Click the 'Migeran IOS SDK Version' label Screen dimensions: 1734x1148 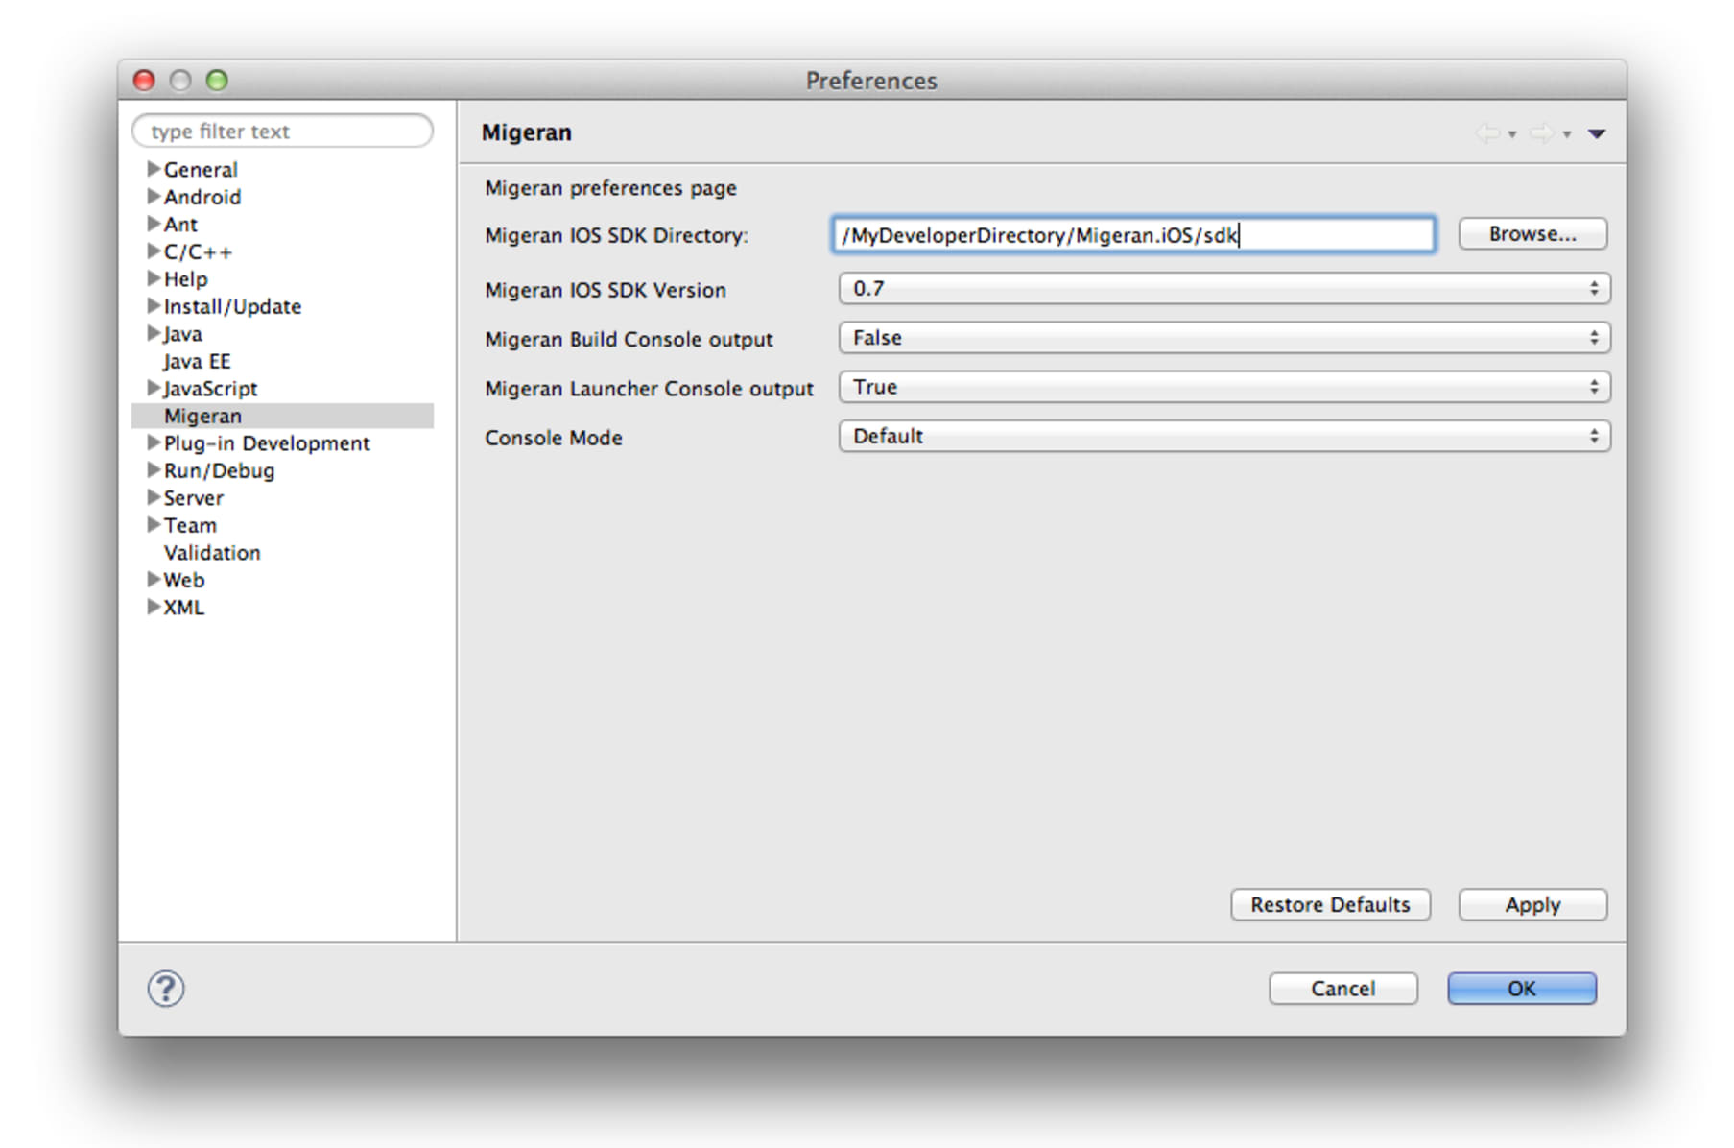point(606,290)
